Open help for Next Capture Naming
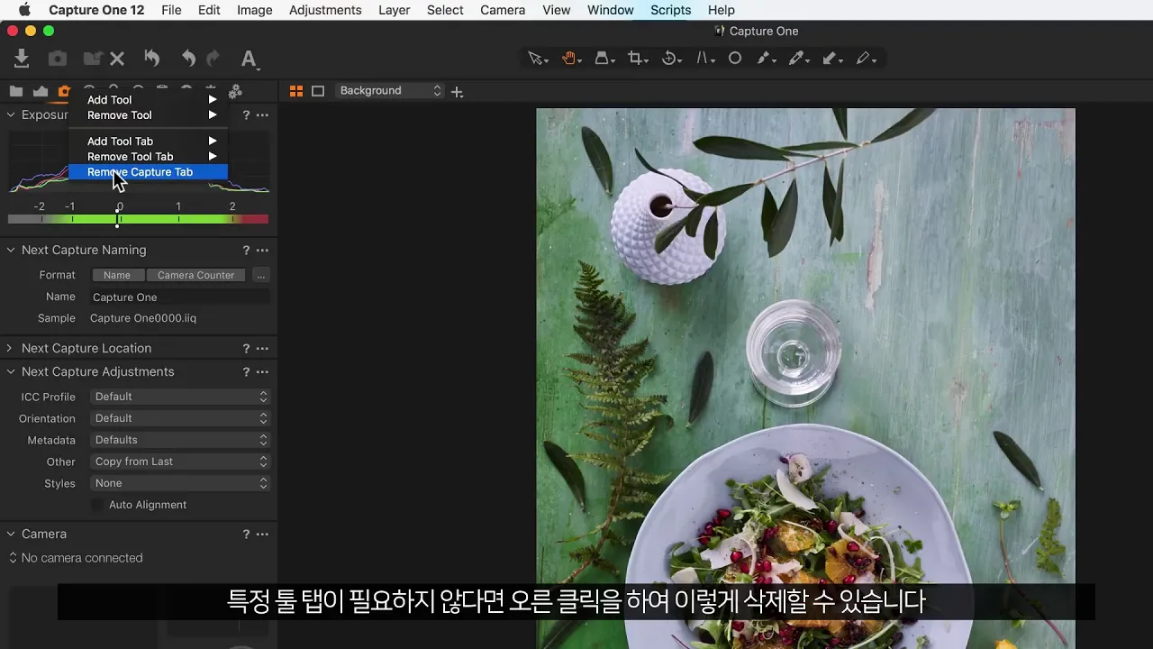Image resolution: width=1153 pixels, height=649 pixels. coord(246,251)
